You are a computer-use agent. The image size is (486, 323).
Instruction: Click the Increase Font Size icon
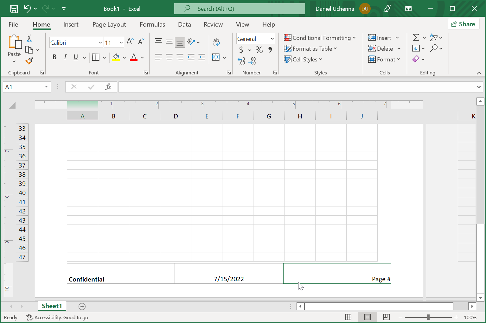point(130,41)
